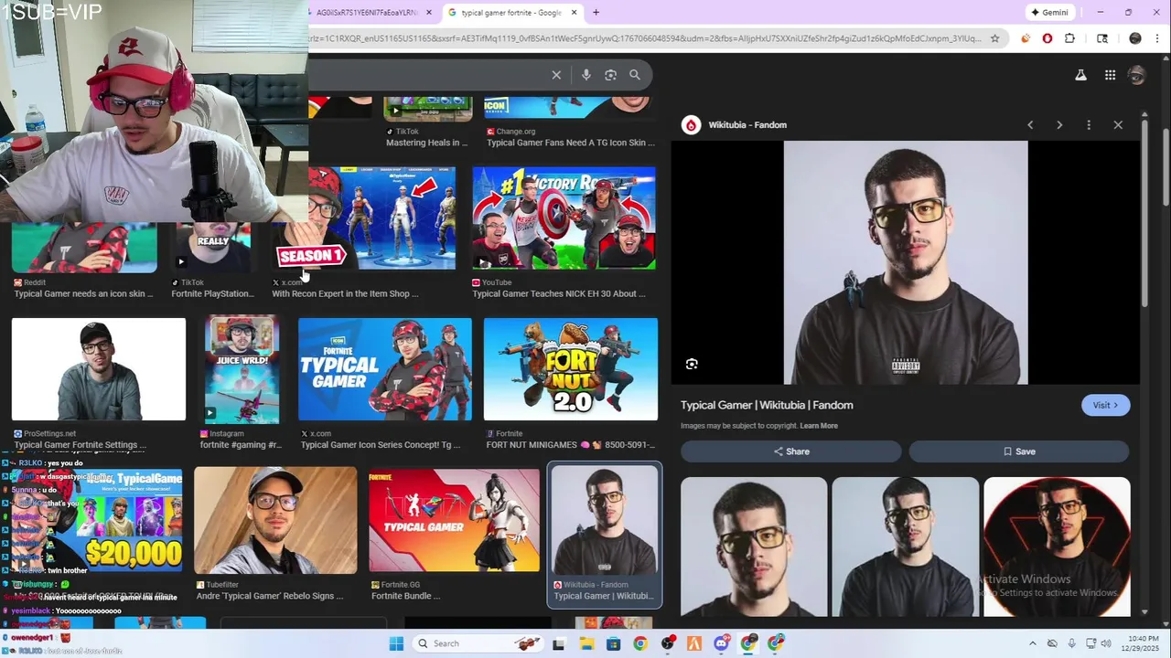Open the Fortnite GG bundle image result
Viewport: 1171px width, 658px height.
[x=455, y=520]
